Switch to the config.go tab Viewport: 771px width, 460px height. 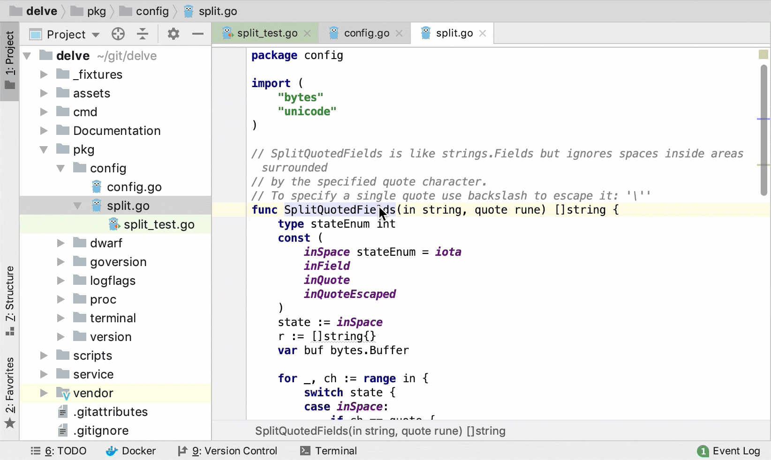click(x=366, y=33)
